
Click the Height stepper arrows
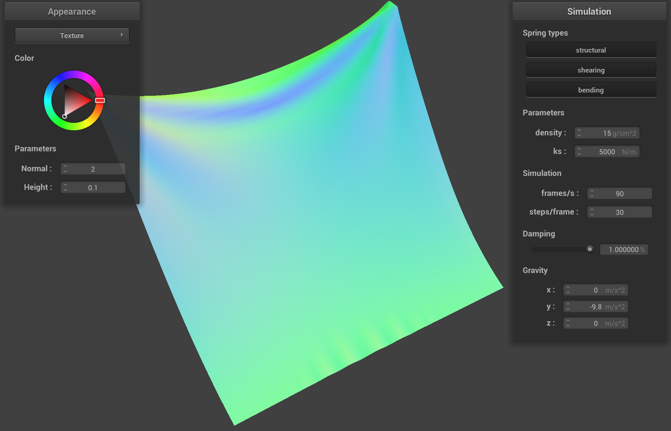tap(66, 188)
